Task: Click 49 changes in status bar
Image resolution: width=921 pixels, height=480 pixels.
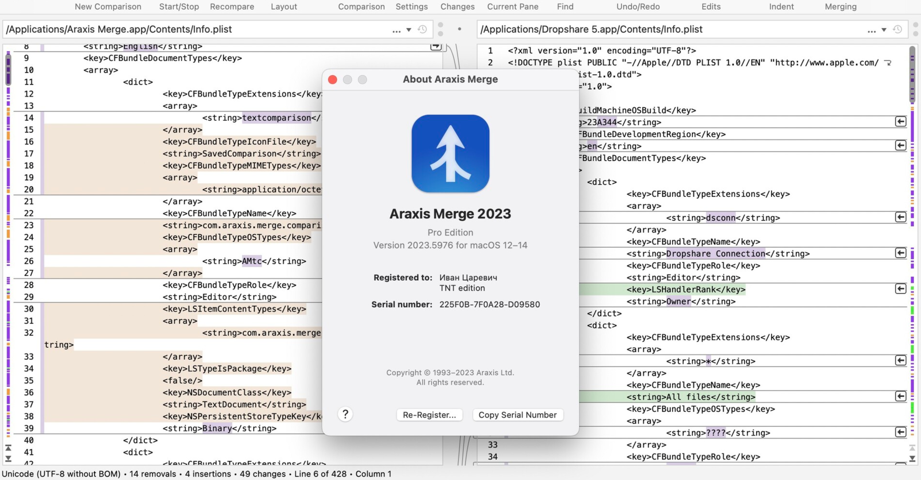Action: pos(263,474)
